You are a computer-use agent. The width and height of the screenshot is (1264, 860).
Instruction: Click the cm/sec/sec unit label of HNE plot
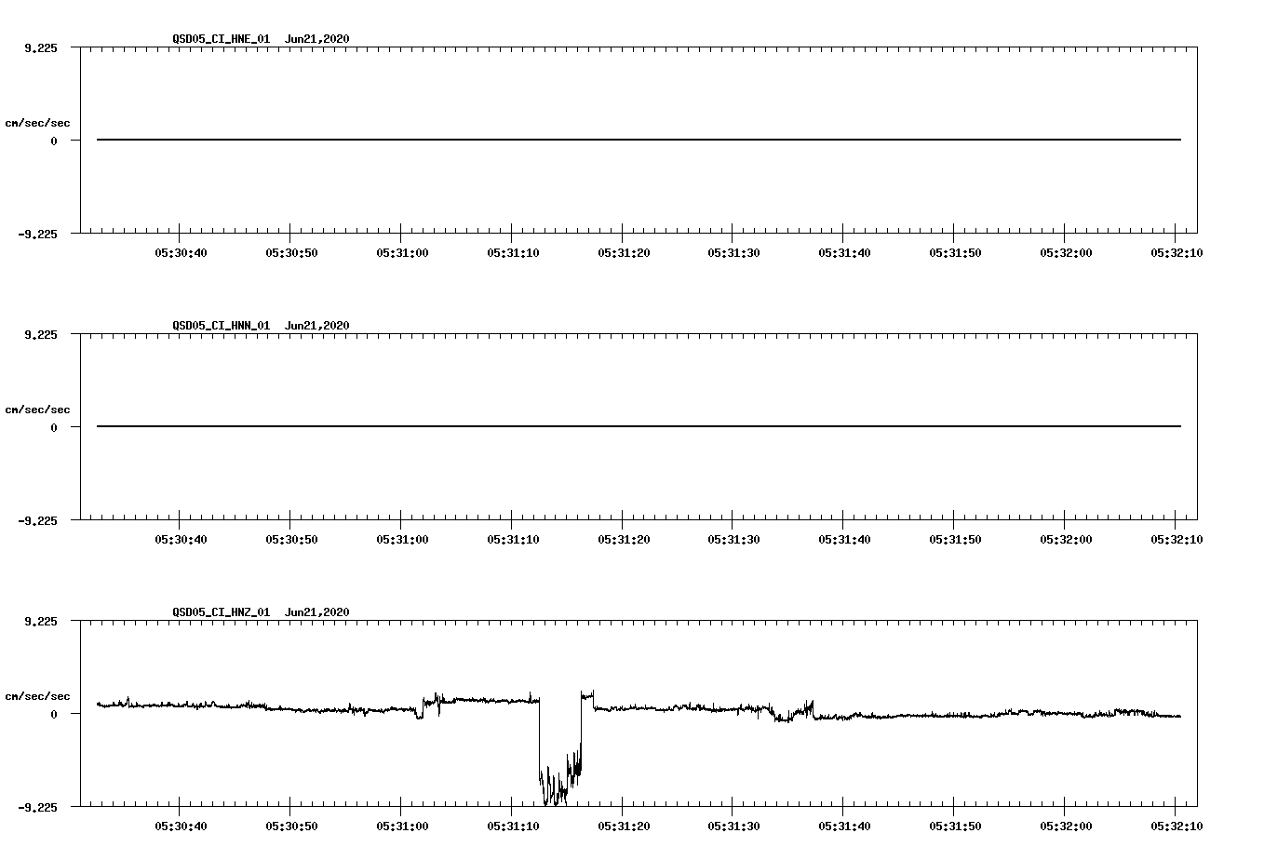pyautogui.click(x=37, y=123)
